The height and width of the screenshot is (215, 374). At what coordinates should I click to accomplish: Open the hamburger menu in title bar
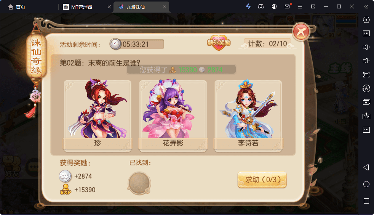(x=300, y=7)
